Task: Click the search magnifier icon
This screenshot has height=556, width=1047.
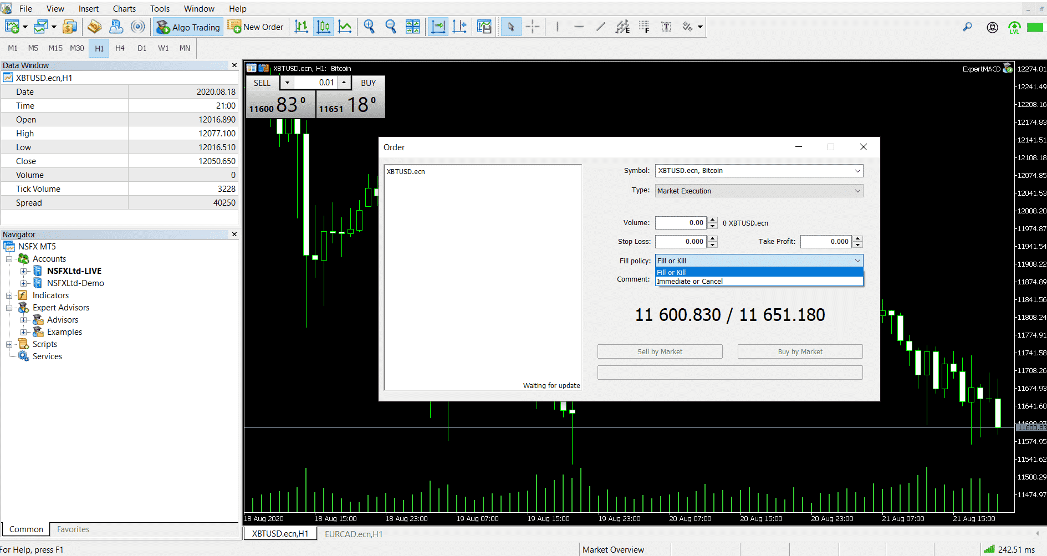Action: tap(967, 27)
